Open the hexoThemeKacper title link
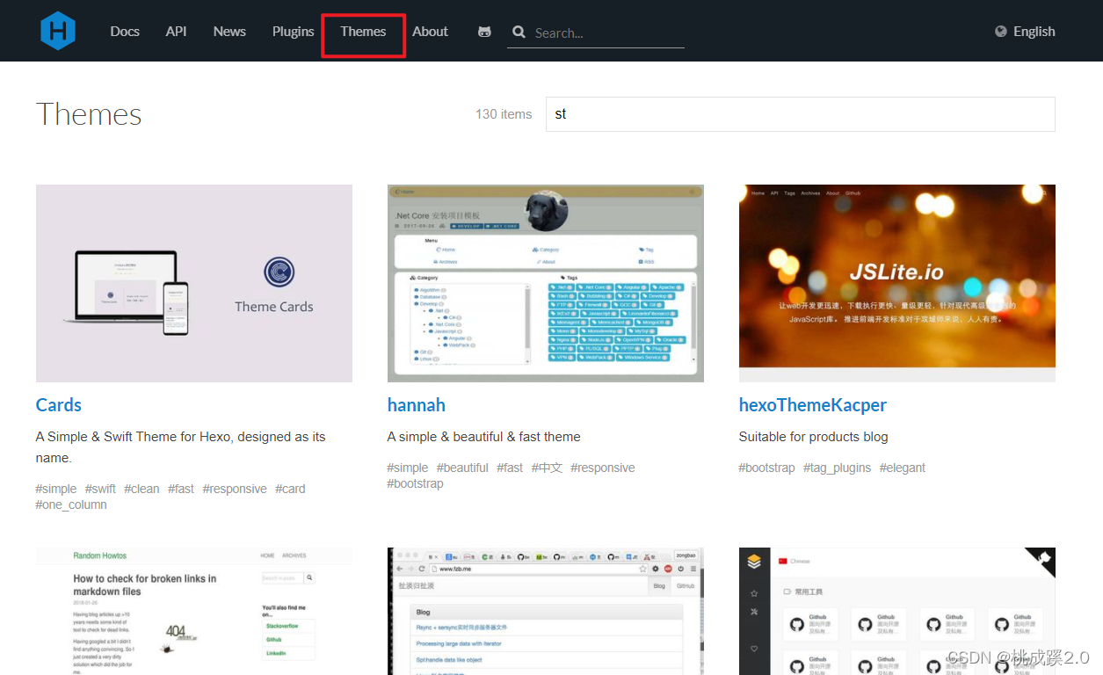This screenshot has width=1103, height=675. (813, 405)
